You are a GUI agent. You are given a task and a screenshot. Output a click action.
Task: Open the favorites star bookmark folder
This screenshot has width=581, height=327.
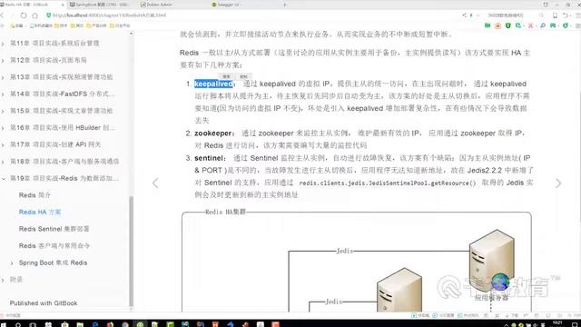click(16, 25)
